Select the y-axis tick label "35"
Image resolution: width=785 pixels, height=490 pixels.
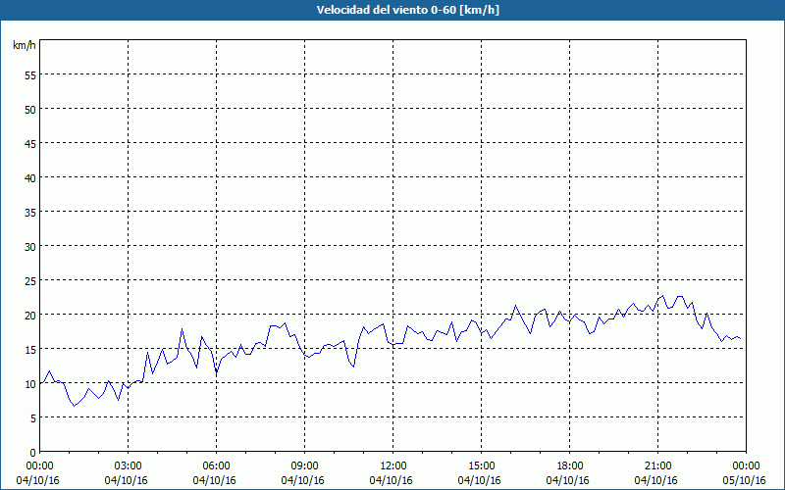[30, 212]
